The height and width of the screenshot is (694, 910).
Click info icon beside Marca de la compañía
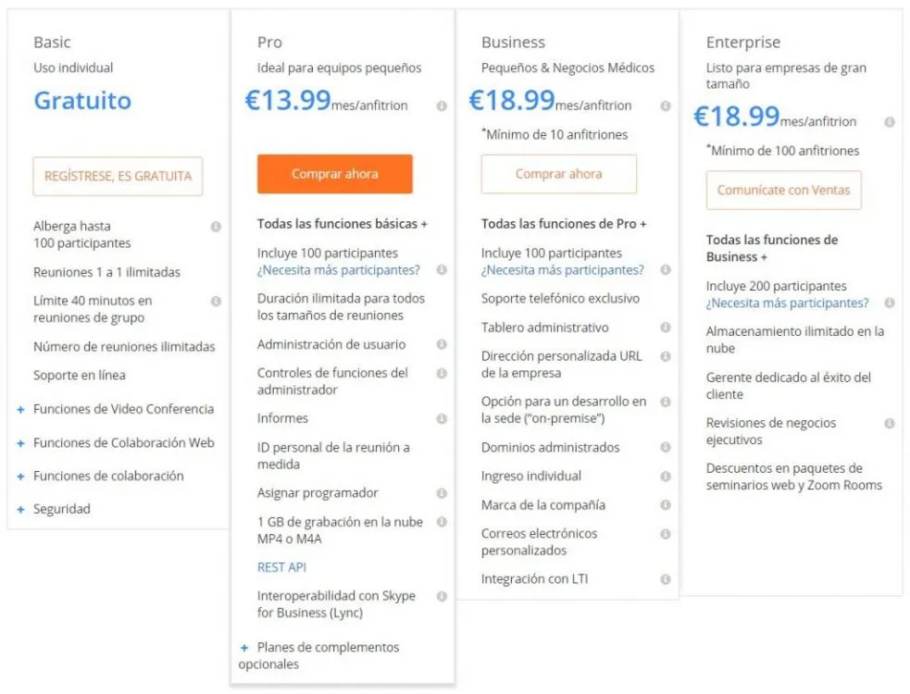(x=666, y=505)
